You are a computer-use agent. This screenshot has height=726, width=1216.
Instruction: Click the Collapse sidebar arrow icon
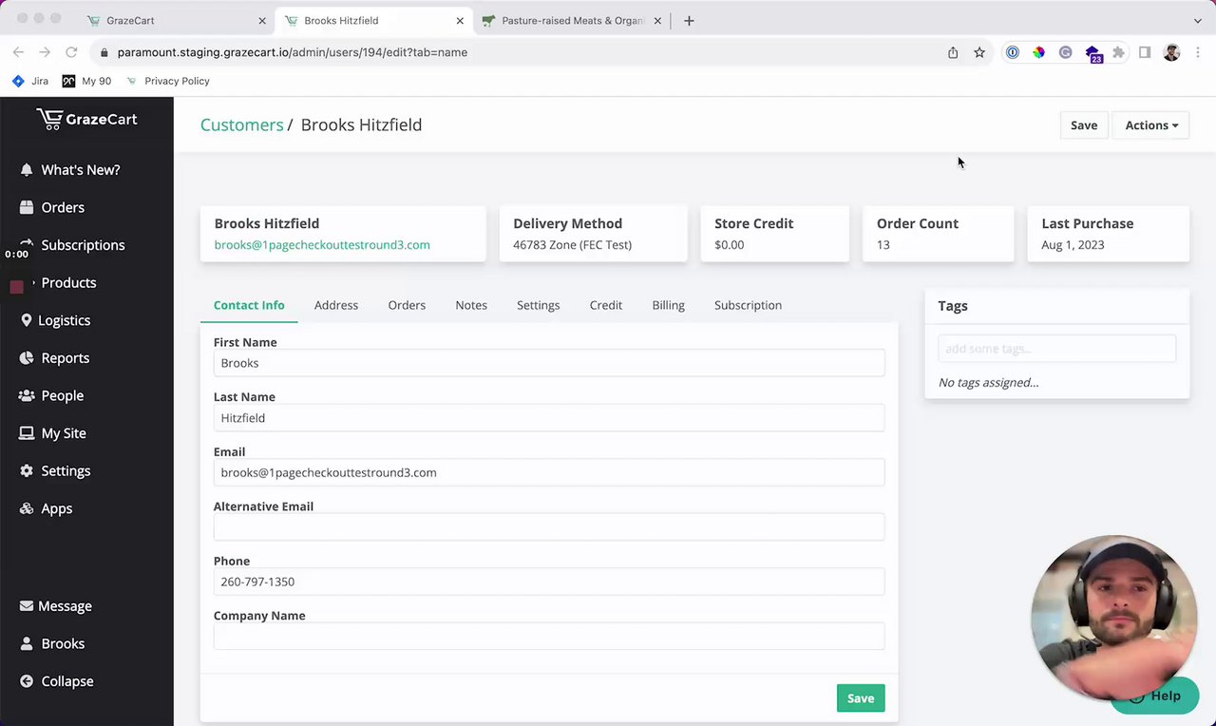[27, 681]
